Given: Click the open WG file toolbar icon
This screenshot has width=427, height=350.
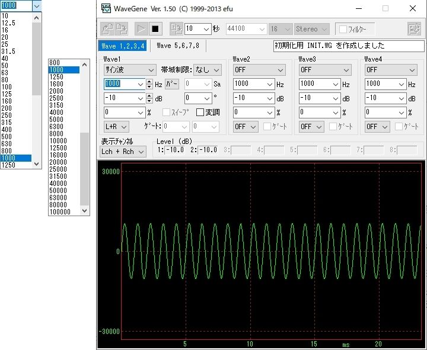Looking at the screenshot, I should 107,29.
